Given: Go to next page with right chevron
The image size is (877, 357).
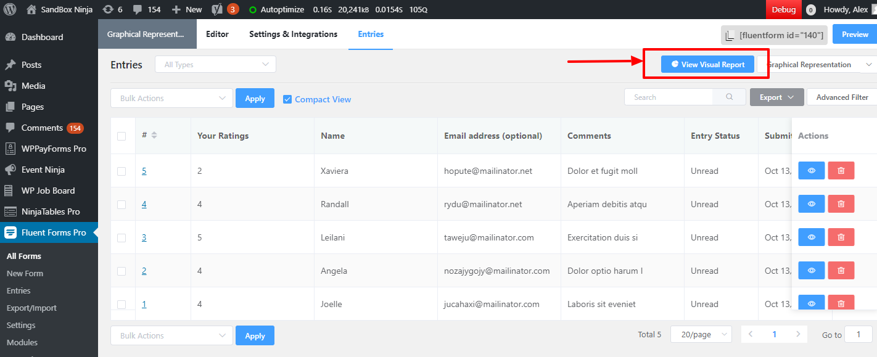Looking at the screenshot, I should click(x=798, y=334).
